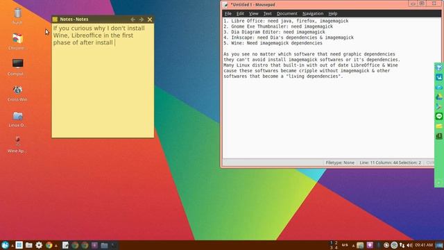
Task: Go to next note in Notes window
Action: pyautogui.click(x=142, y=19)
